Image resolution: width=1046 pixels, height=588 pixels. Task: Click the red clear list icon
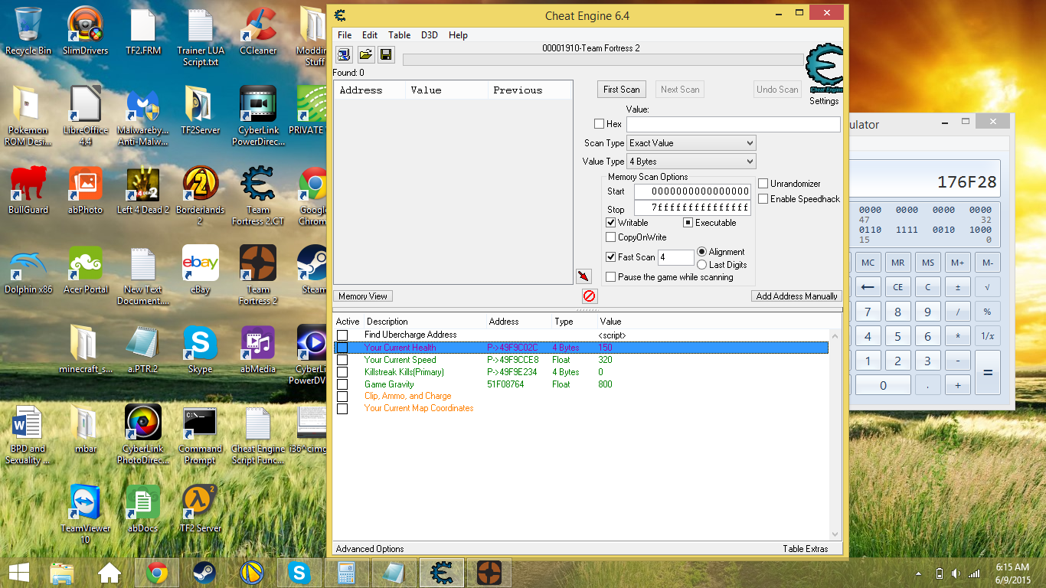(590, 296)
